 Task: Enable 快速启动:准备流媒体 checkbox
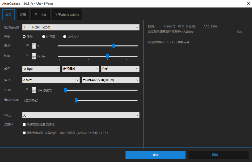click(24, 125)
